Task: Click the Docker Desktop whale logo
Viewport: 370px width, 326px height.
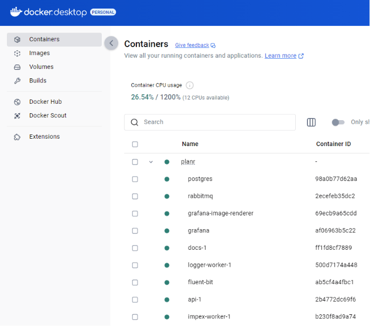Action: click(x=16, y=12)
